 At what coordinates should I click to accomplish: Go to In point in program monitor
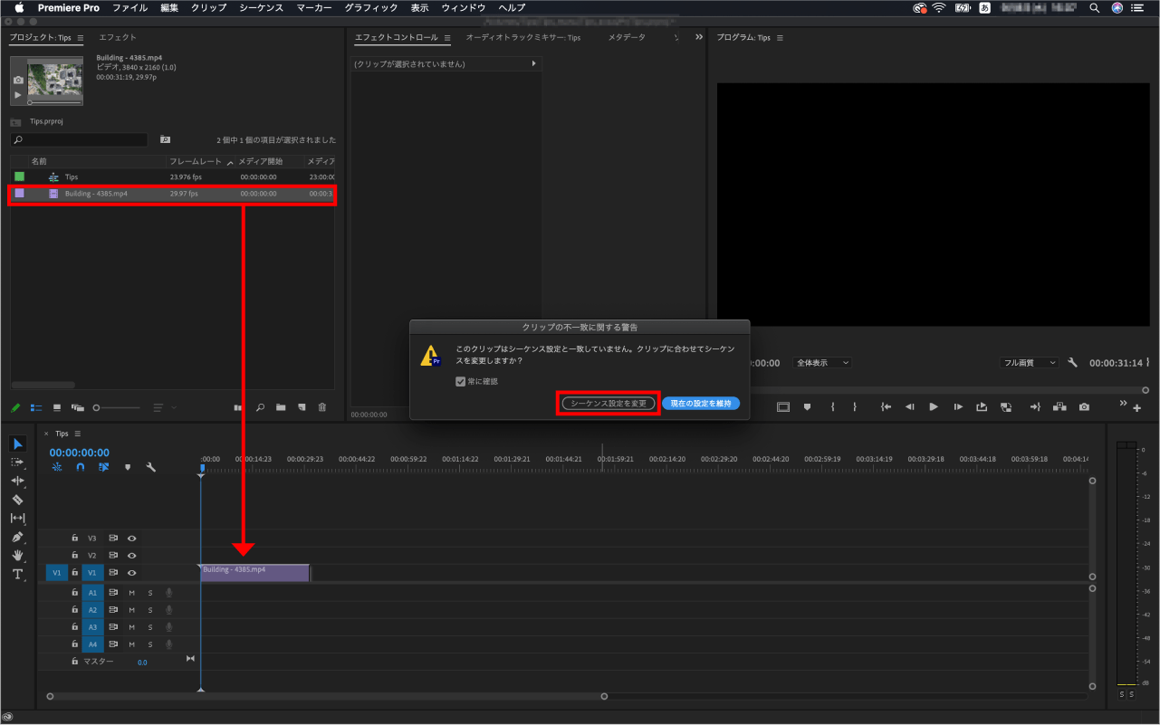point(886,407)
